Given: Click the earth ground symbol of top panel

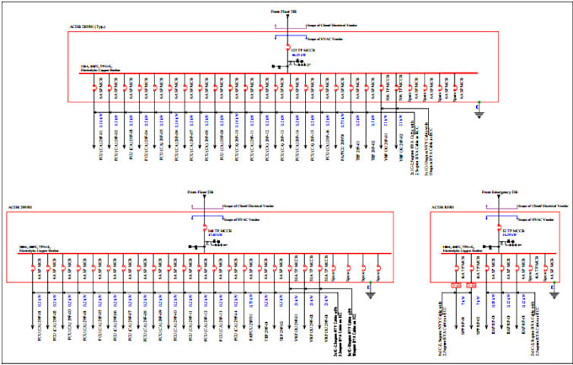Looking at the screenshot, I should pyautogui.click(x=479, y=115).
